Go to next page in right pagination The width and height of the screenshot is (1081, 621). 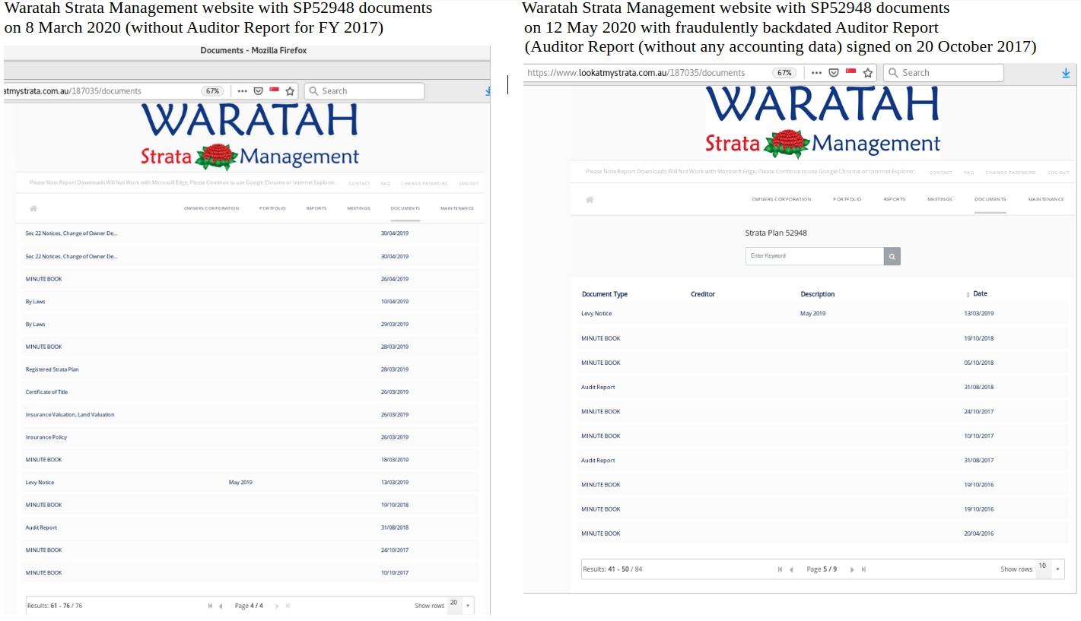point(852,569)
